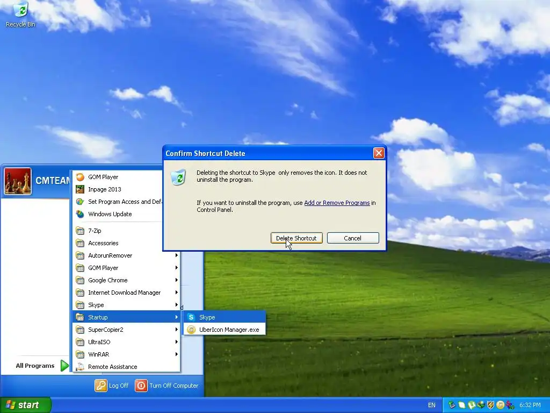Expand the Internet Download Manager submenu arrow
The image size is (550, 413).
click(x=176, y=292)
